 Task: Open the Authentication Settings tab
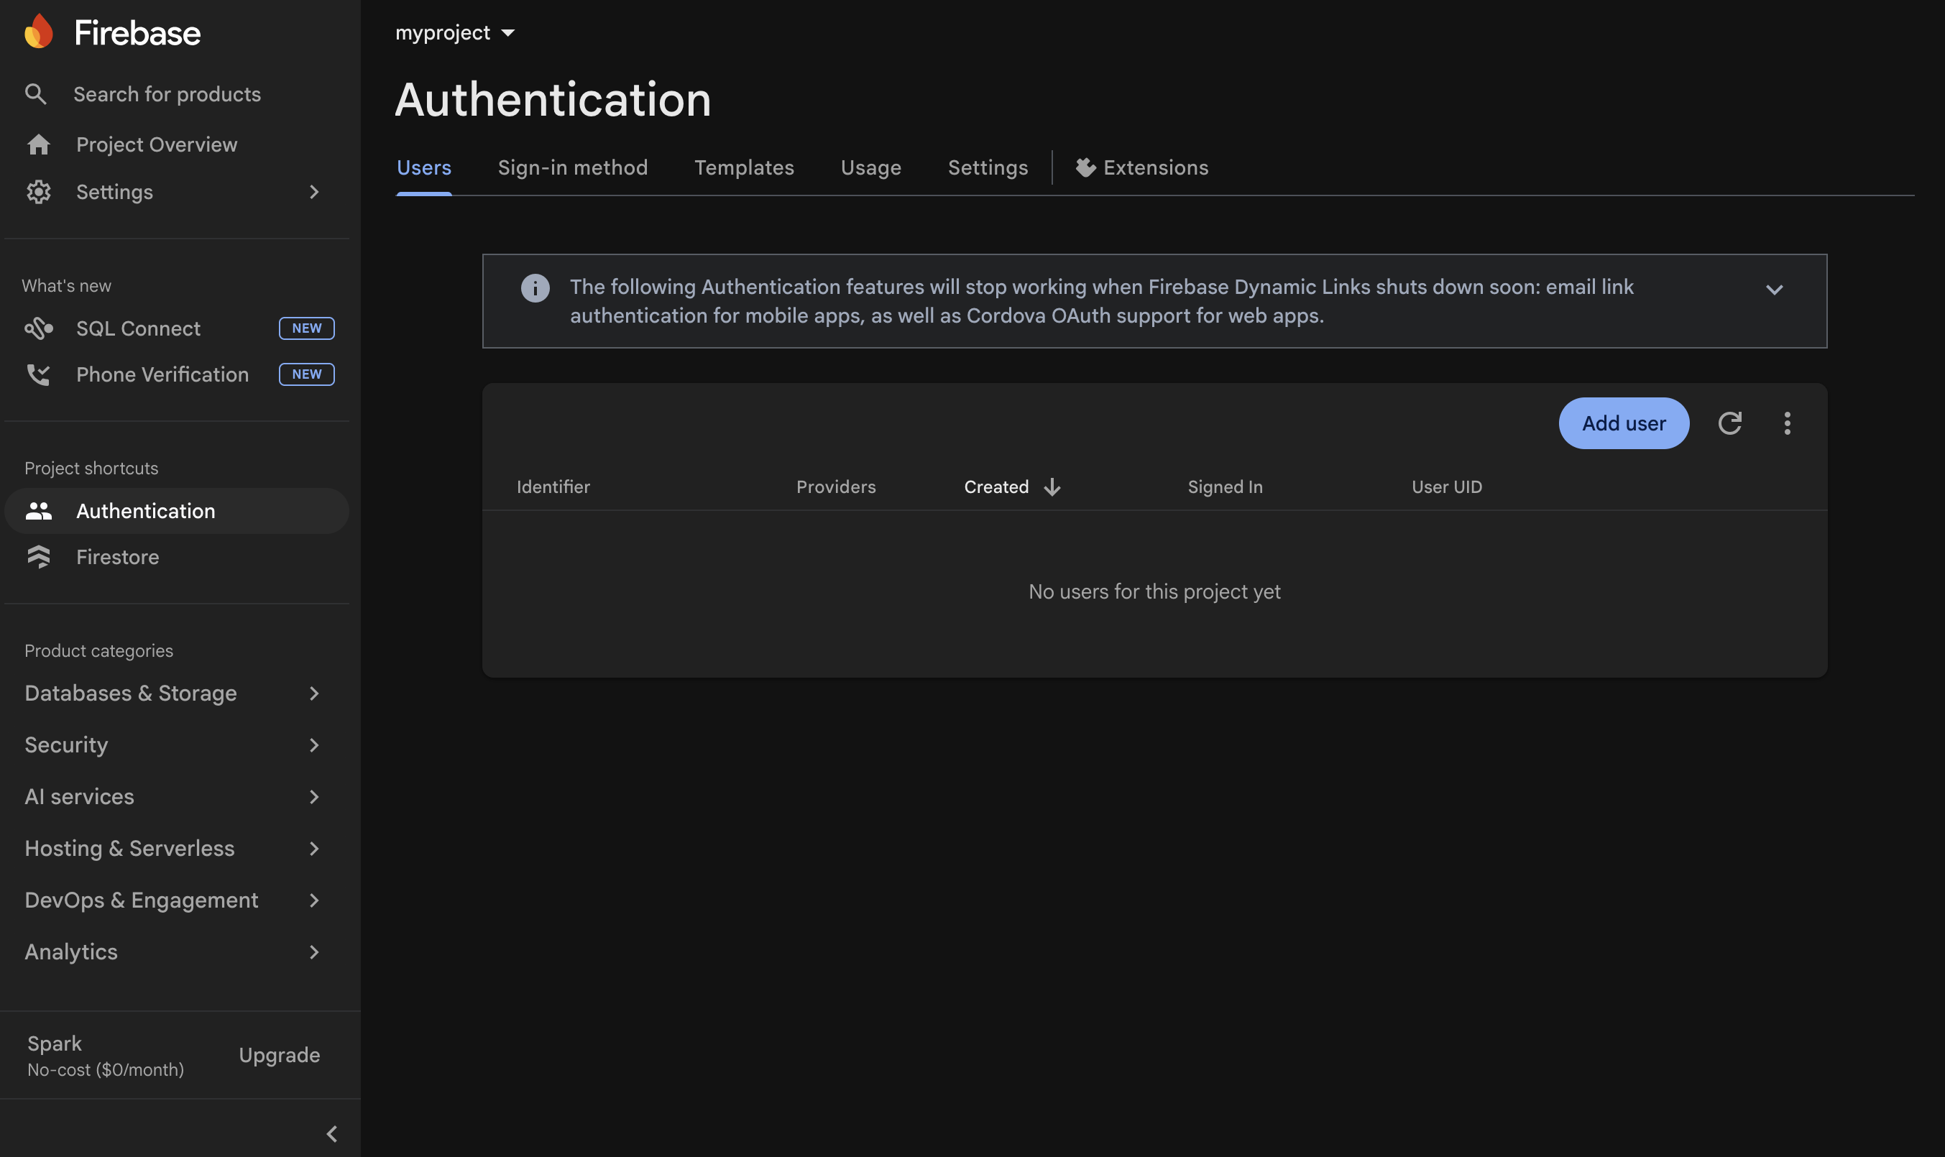[988, 167]
